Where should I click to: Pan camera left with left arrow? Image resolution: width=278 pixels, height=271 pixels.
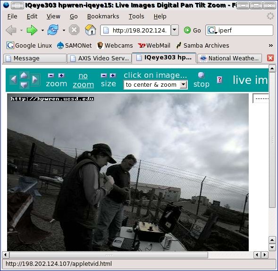click(x=14, y=80)
